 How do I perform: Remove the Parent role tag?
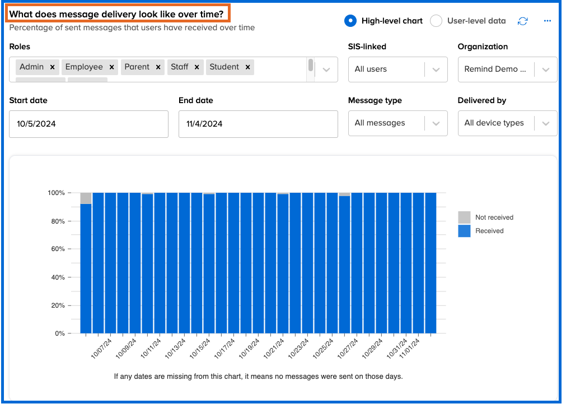158,67
